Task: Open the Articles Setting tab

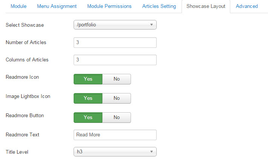Action: click(x=159, y=6)
